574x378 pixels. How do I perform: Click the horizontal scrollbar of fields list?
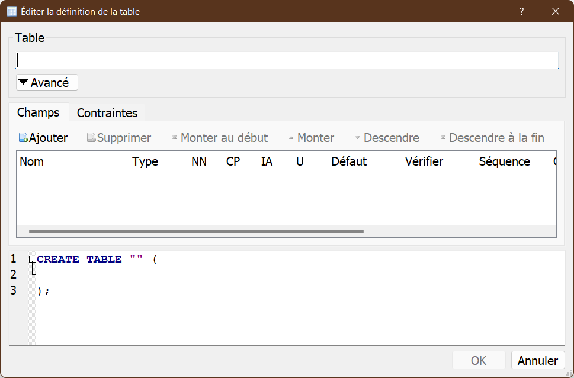195,231
